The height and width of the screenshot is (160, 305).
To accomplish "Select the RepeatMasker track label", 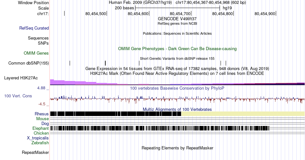I will coord(35,152).
